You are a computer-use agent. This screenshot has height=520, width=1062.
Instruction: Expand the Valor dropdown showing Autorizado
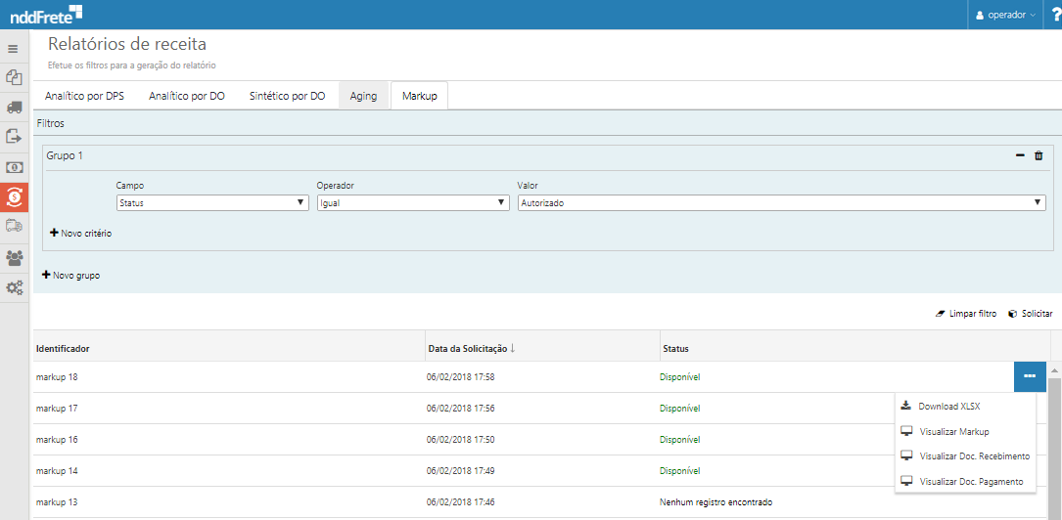(781, 203)
